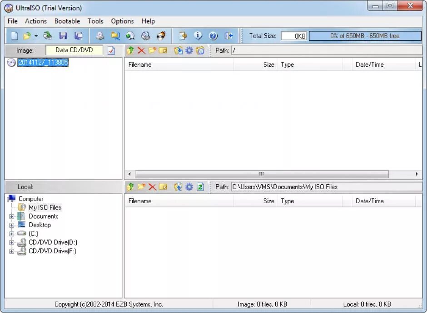427x313 pixels.
Task: Click the Mount to Virtual Drive icon
Action: click(146, 36)
